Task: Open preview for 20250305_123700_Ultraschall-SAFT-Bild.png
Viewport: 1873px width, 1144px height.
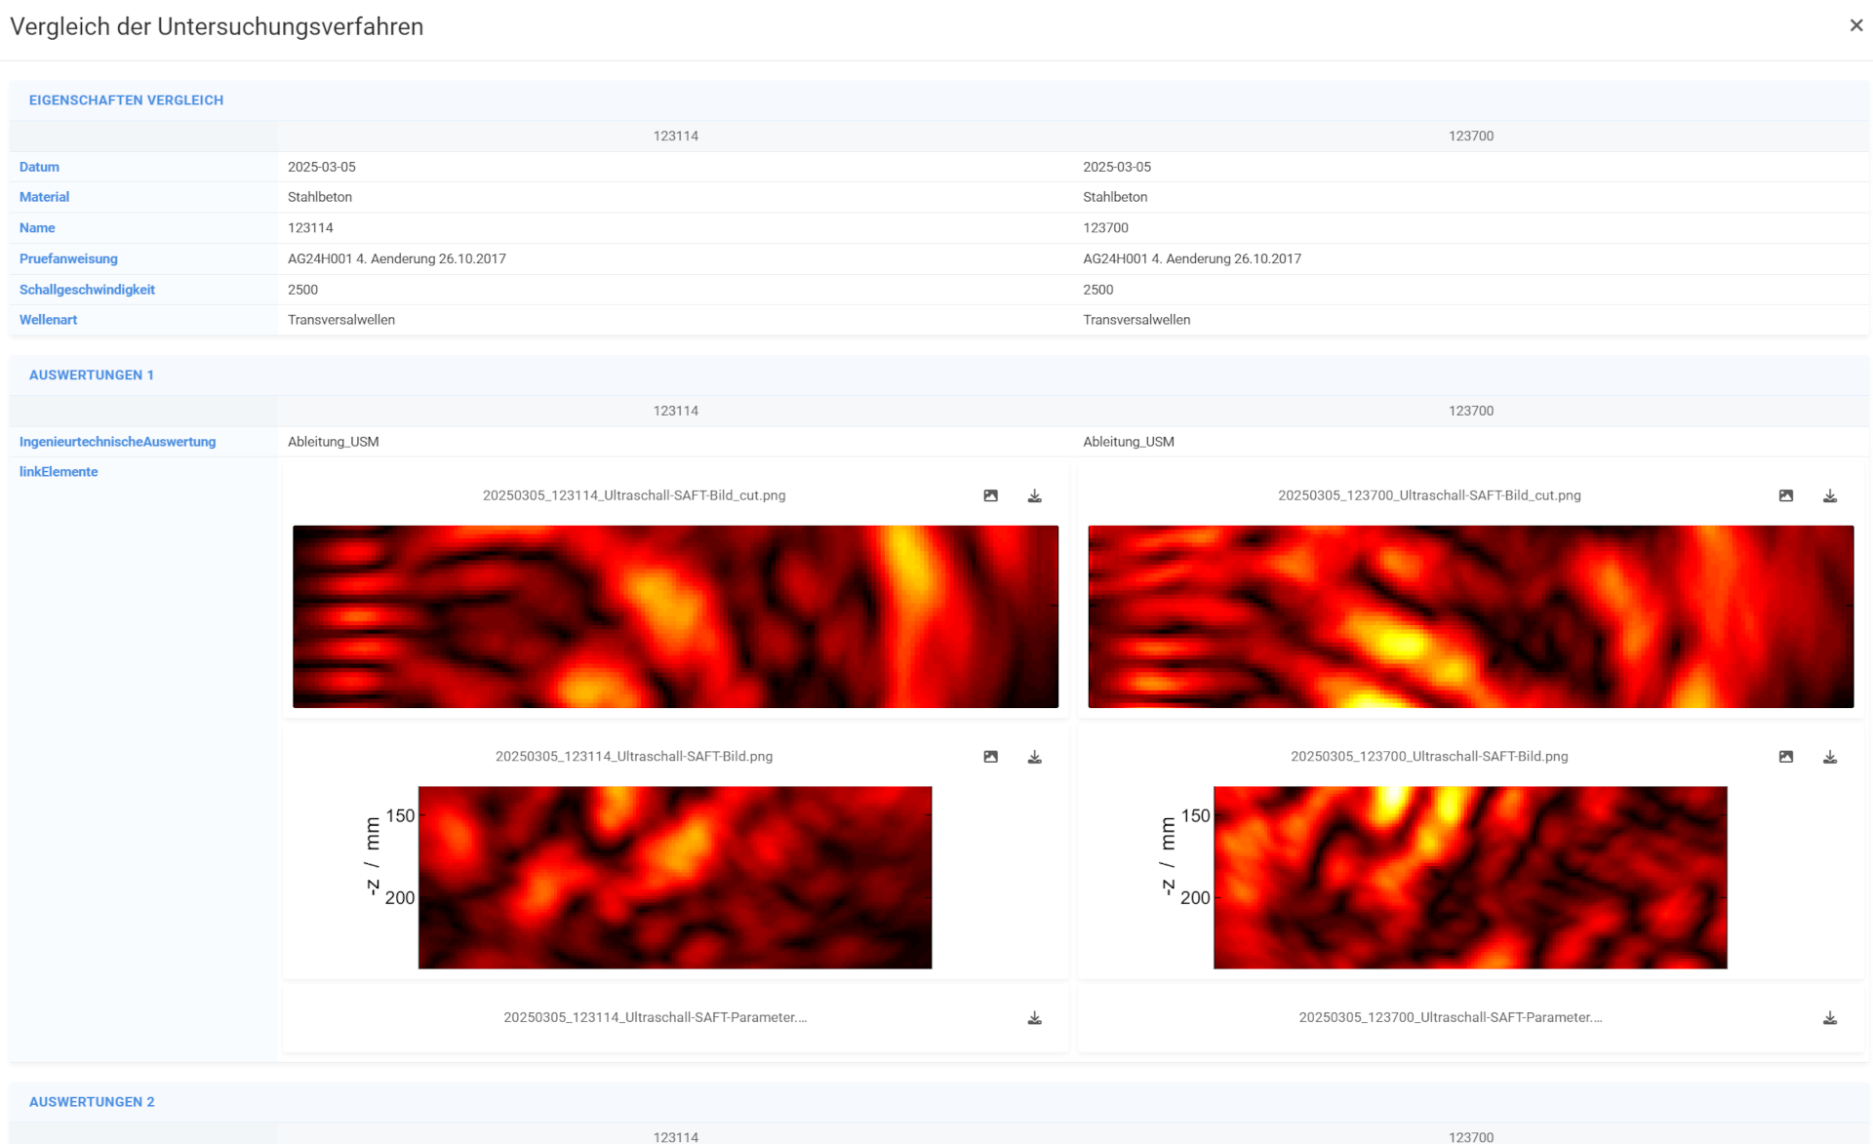Action: [x=1786, y=756]
